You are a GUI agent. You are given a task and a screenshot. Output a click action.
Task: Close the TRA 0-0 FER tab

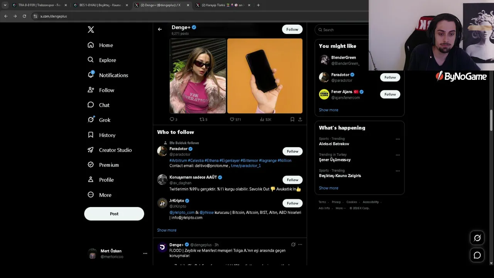click(66, 5)
